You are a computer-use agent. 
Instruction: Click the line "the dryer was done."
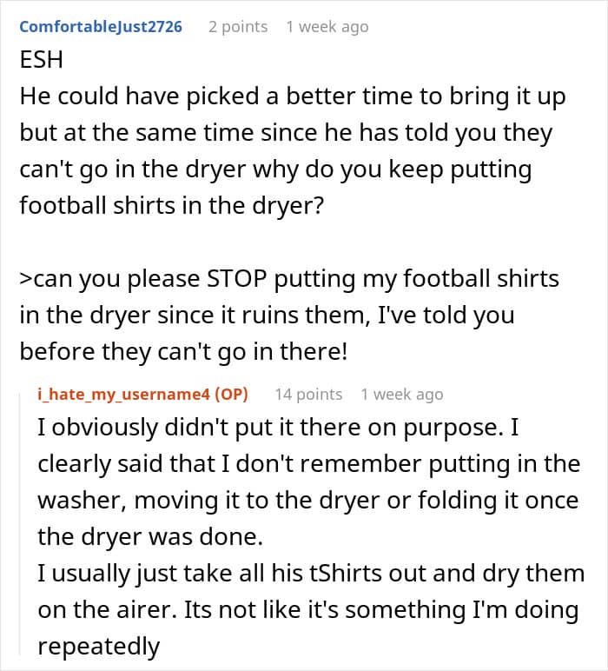click(x=149, y=536)
